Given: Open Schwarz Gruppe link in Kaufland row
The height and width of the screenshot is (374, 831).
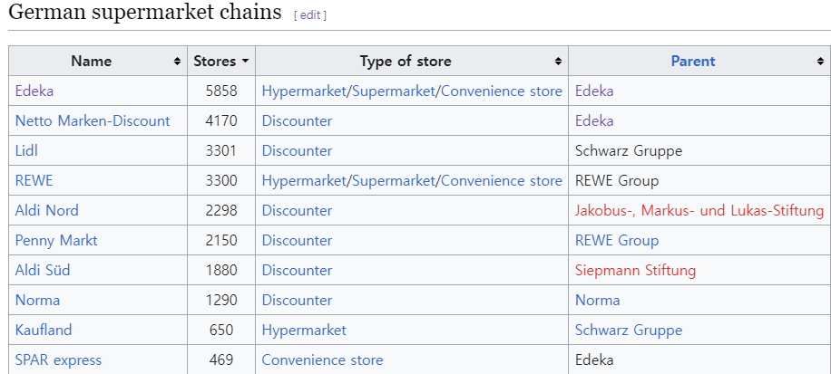Looking at the screenshot, I should (x=629, y=330).
